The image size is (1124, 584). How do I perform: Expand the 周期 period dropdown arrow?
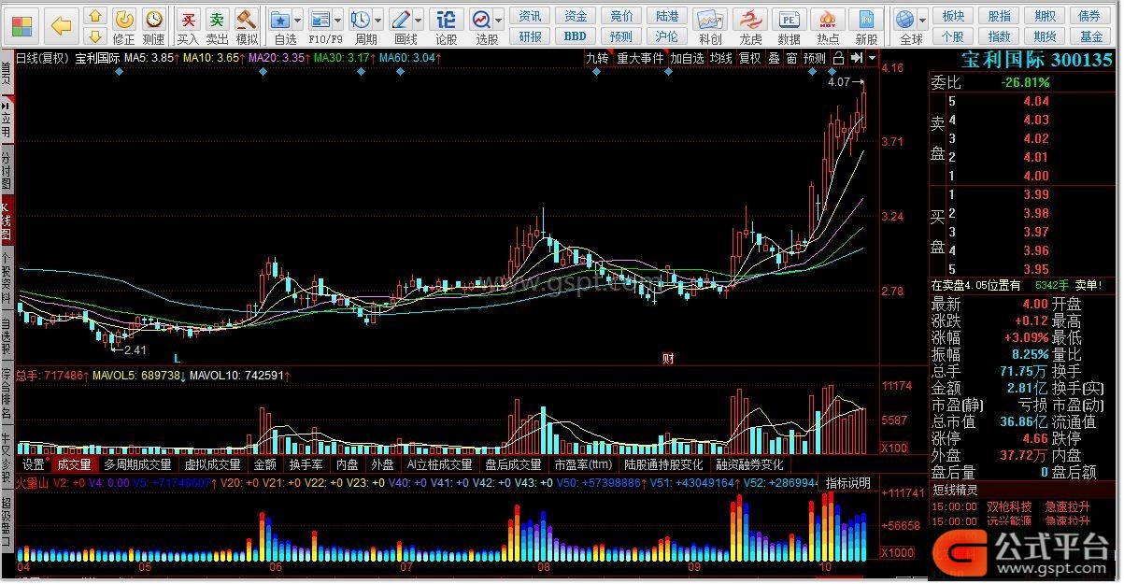378,20
